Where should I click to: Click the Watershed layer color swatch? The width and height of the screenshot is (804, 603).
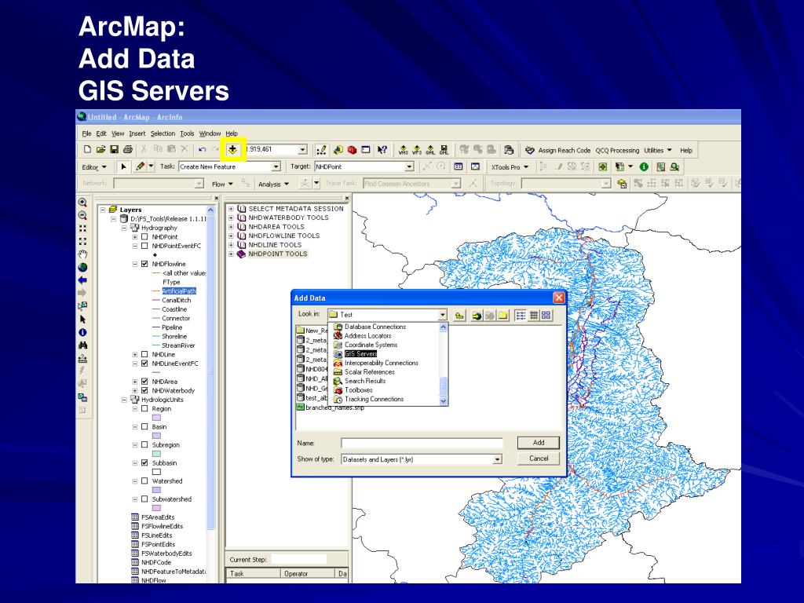click(x=157, y=490)
